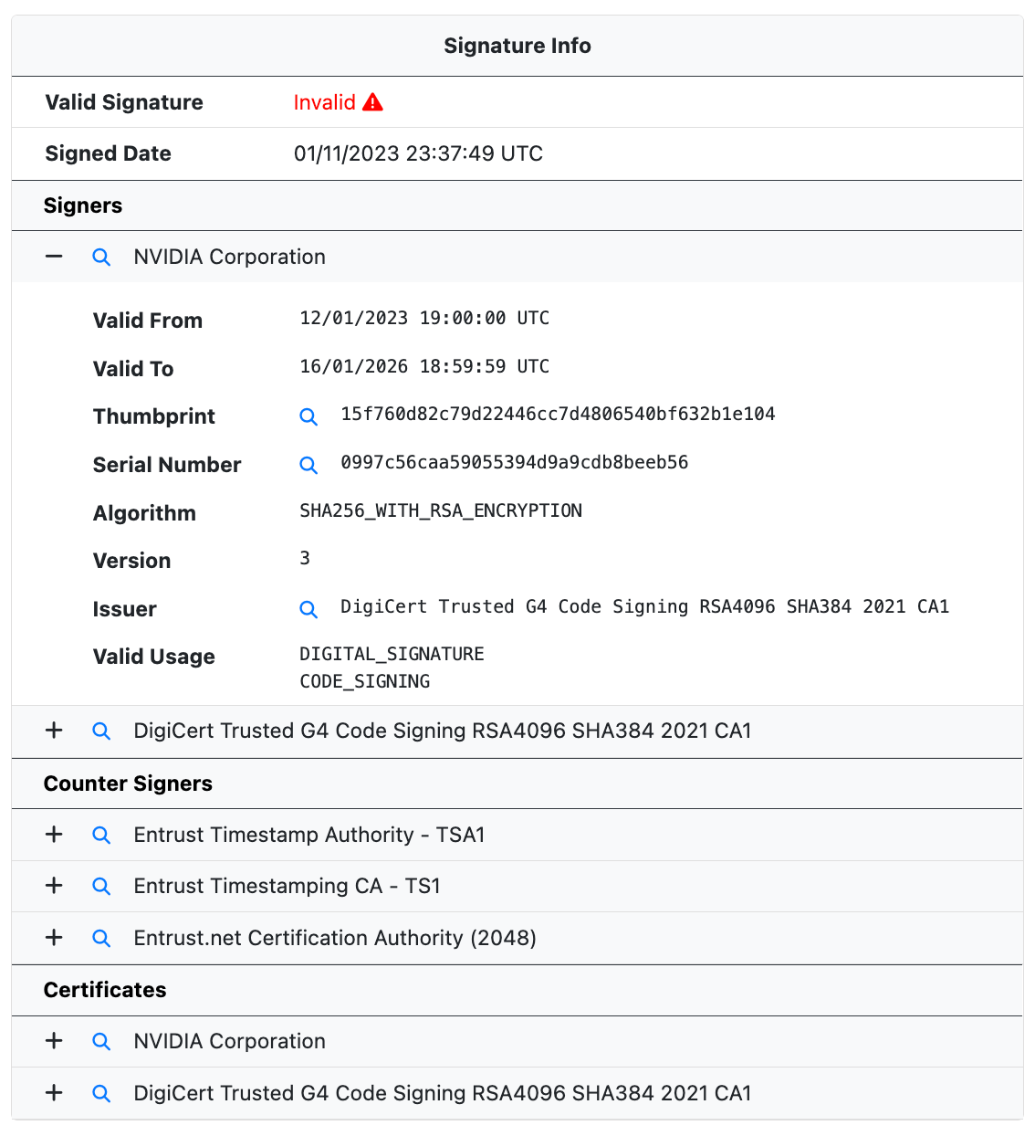The image size is (1035, 1136).
Task: Click the red invalid warning triangle
Action: [x=372, y=102]
